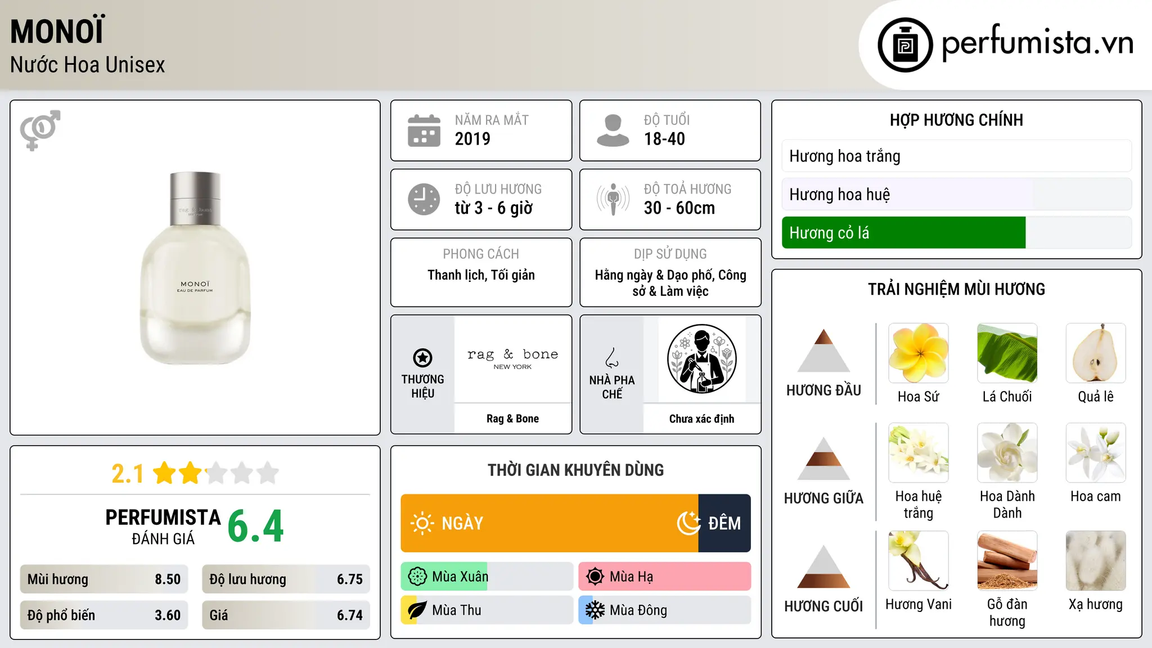Viewport: 1152px width, 648px height.
Task: Open the Hương Vani note image
Action: coord(919,561)
